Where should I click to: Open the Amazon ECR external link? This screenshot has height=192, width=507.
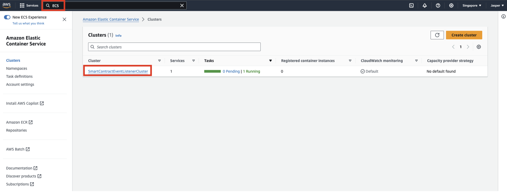click(19, 122)
